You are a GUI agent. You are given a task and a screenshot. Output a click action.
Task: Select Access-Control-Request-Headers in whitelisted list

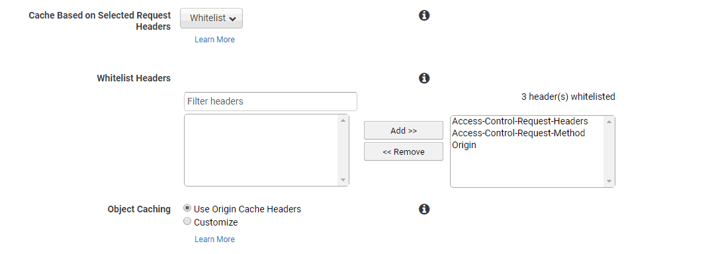(520, 121)
